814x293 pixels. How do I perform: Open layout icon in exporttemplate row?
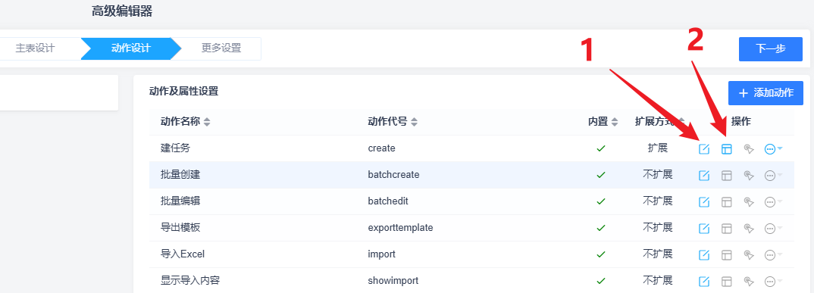[726, 229]
